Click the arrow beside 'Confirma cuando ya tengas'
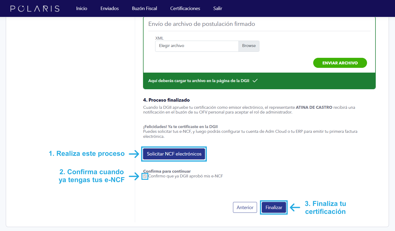The image size is (395, 231). (134, 176)
